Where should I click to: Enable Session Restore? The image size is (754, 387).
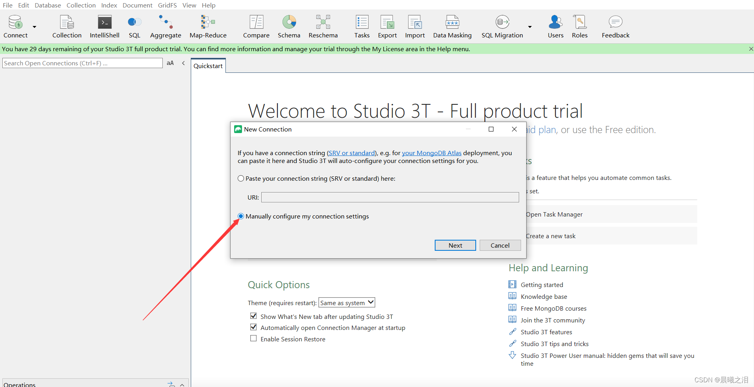253,338
